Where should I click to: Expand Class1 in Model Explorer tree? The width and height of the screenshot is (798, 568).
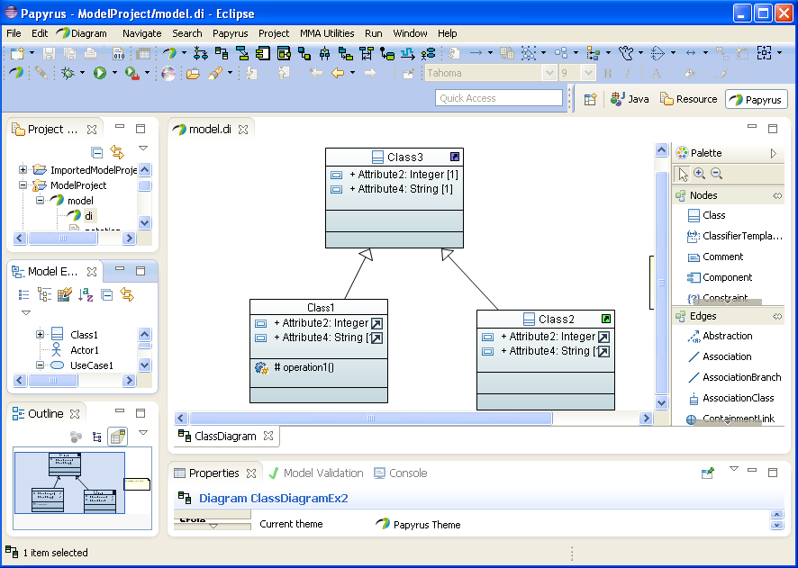[41, 335]
